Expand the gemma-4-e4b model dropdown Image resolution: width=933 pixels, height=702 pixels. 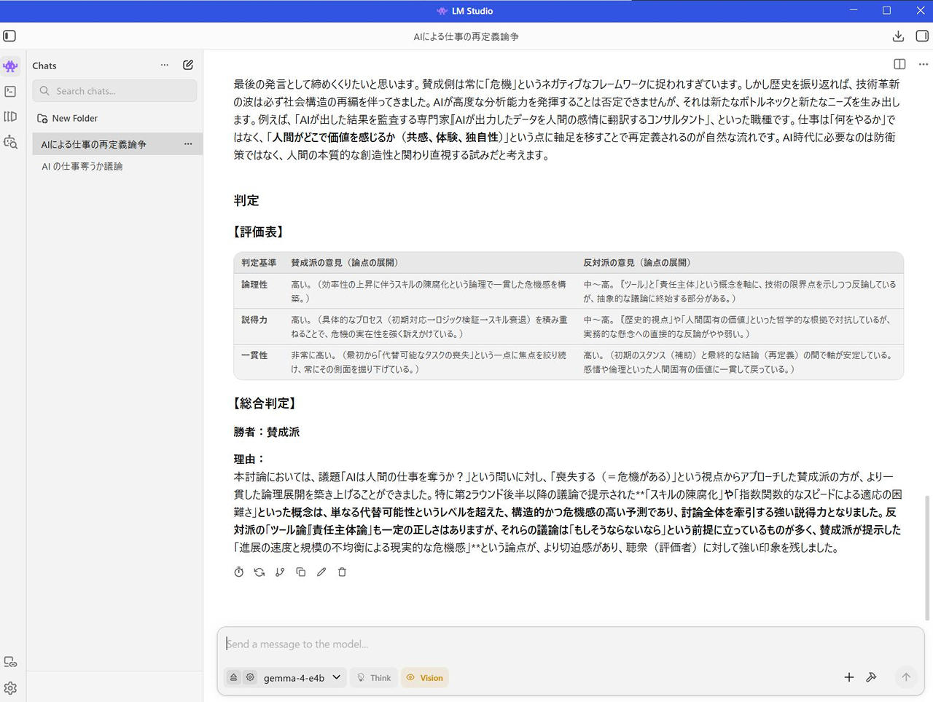(x=302, y=678)
